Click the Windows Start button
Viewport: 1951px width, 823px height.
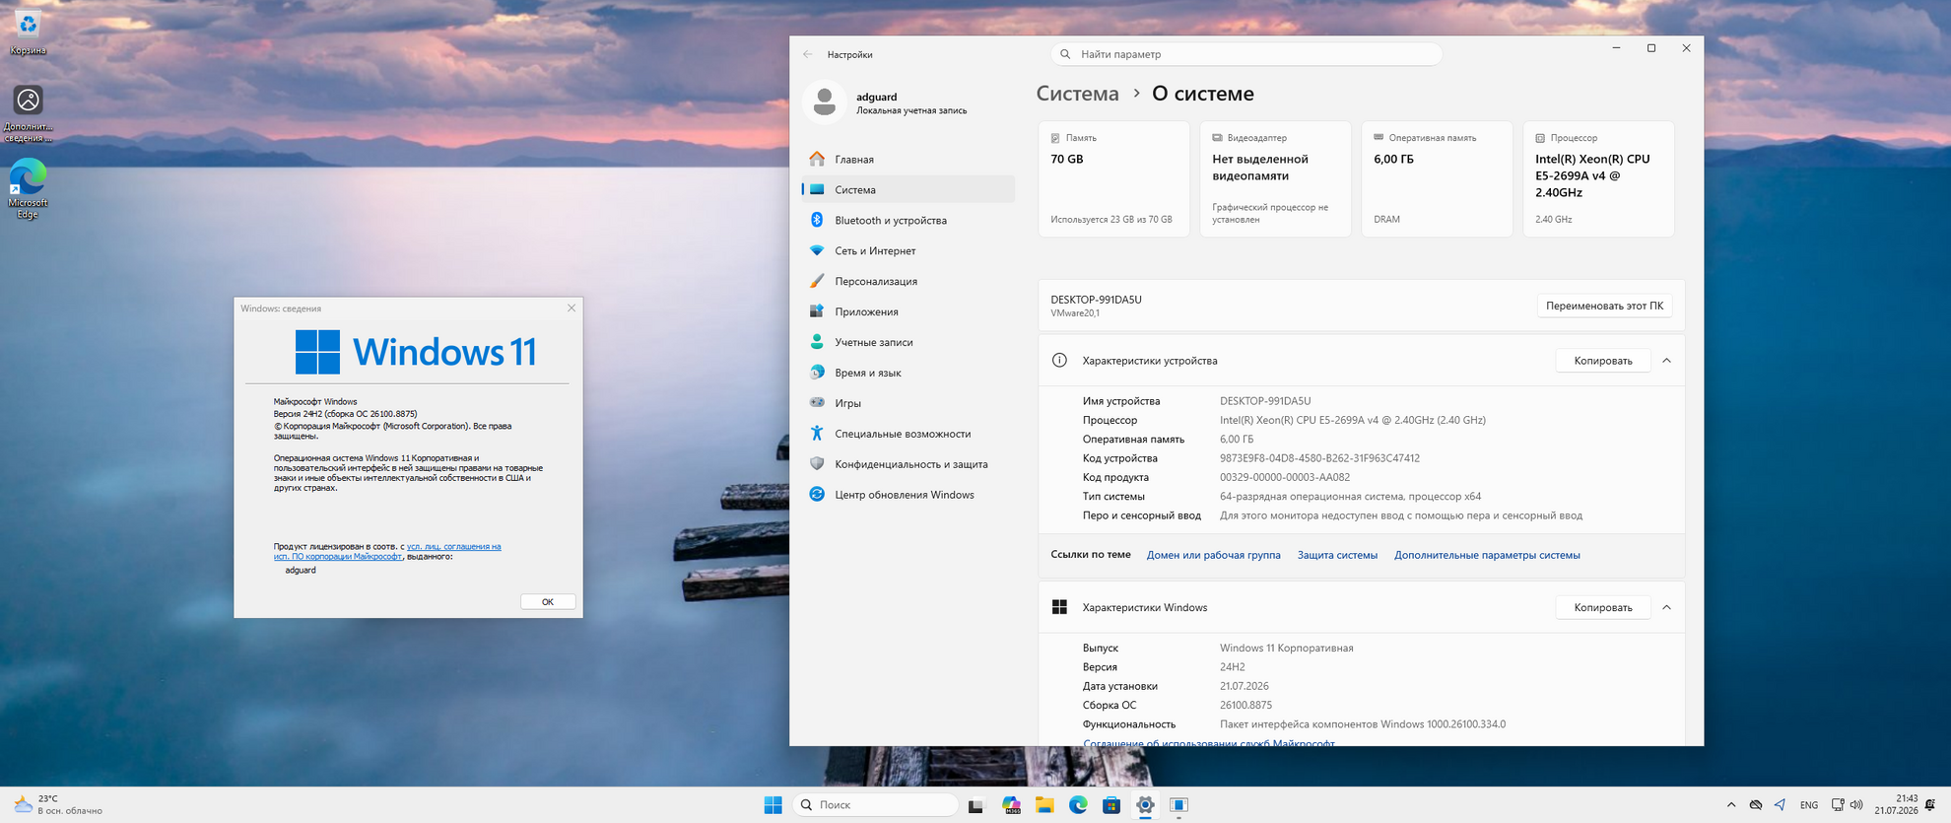773,805
